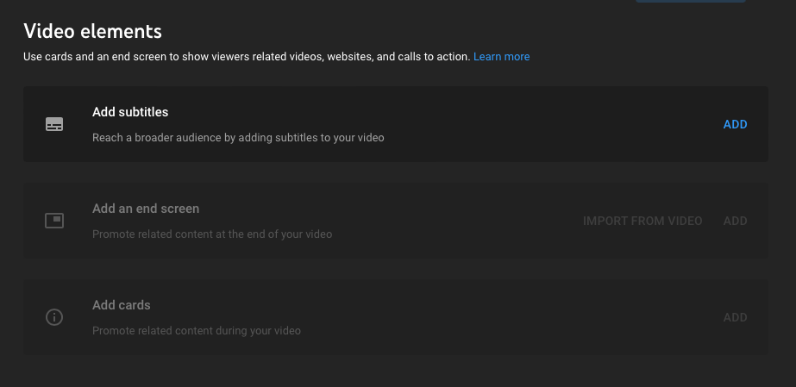The image size is (796, 387).
Task: Click ADD in the end screen row
Action: 735,222
